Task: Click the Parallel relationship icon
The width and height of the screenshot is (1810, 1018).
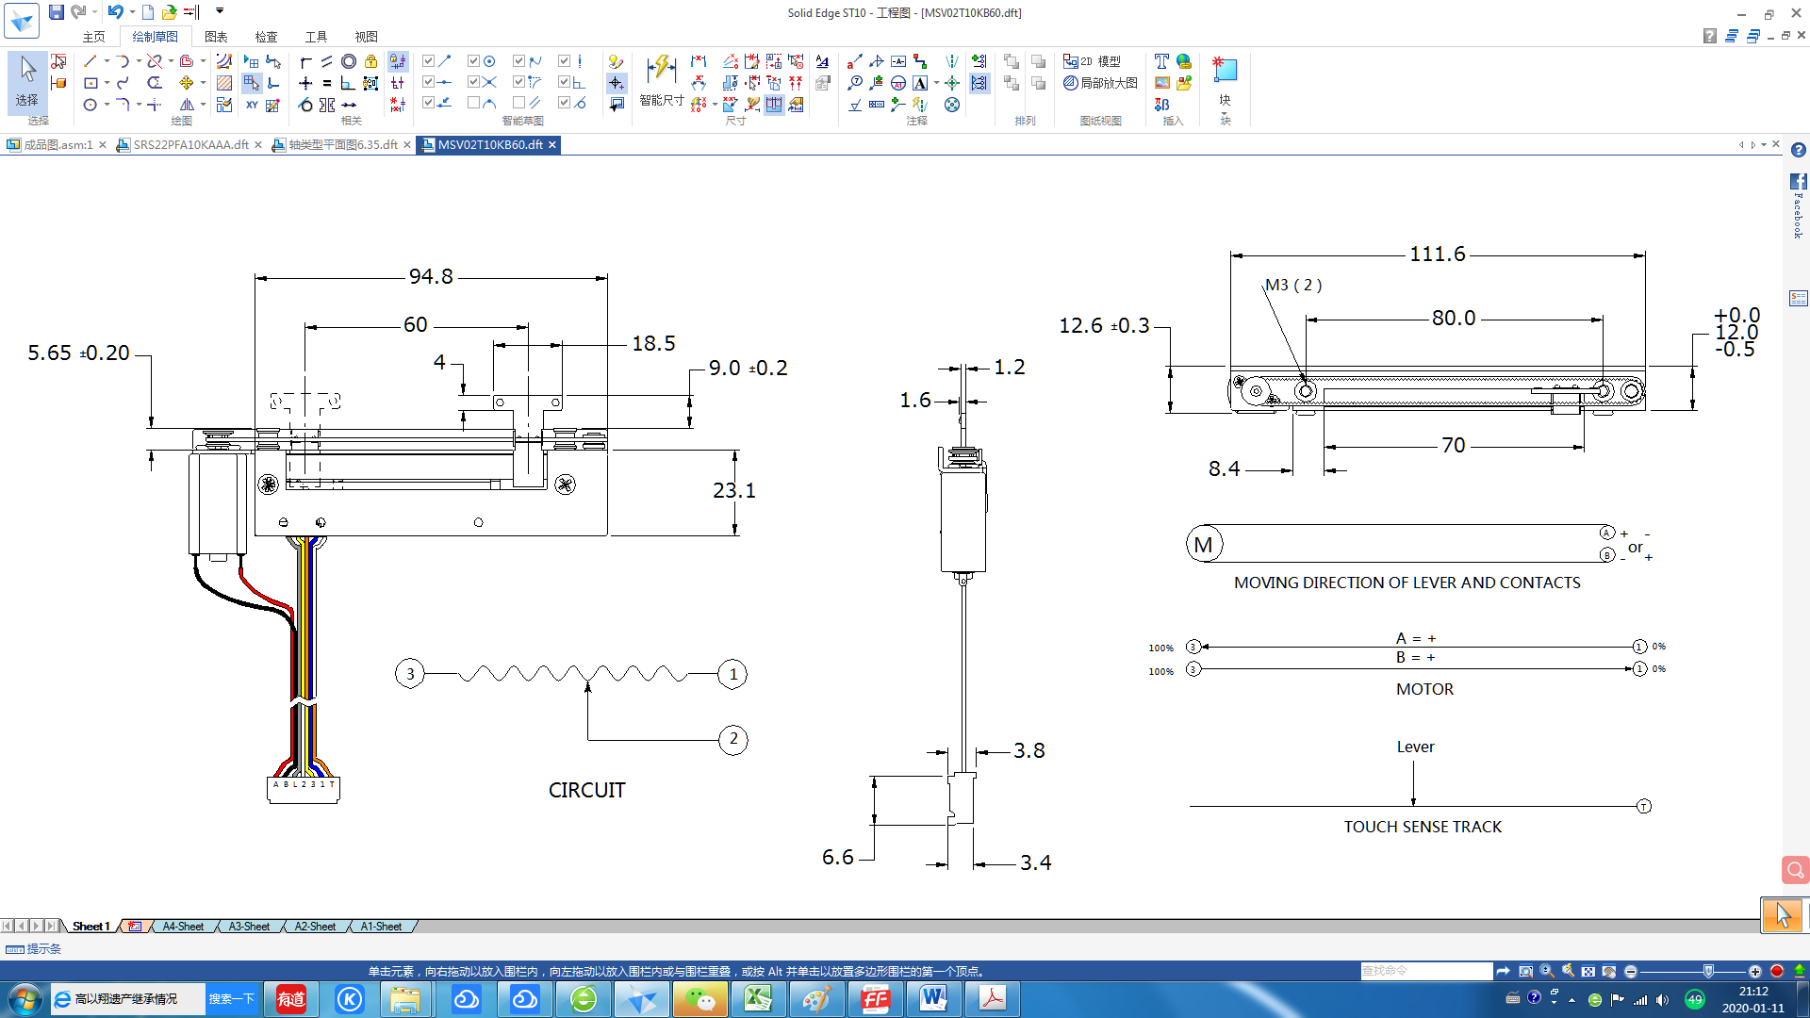Action: coord(326,61)
